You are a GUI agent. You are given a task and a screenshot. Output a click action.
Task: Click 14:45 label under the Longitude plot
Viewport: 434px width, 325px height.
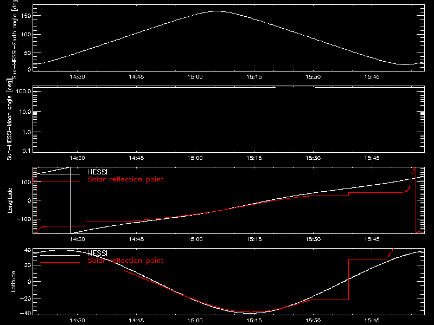(x=136, y=239)
